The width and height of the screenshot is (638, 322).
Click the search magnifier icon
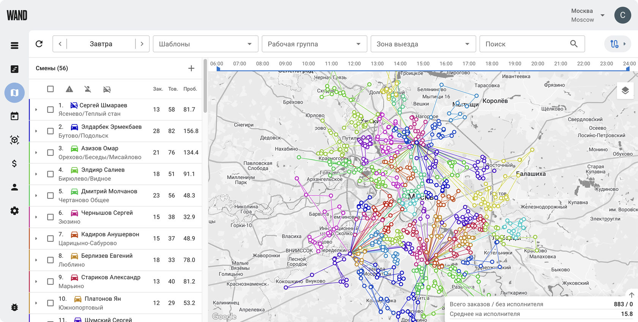coord(574,44)
